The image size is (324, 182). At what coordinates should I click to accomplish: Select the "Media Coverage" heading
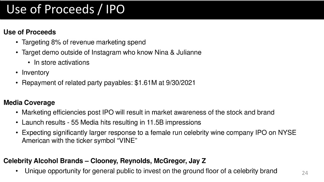(29, 103)
